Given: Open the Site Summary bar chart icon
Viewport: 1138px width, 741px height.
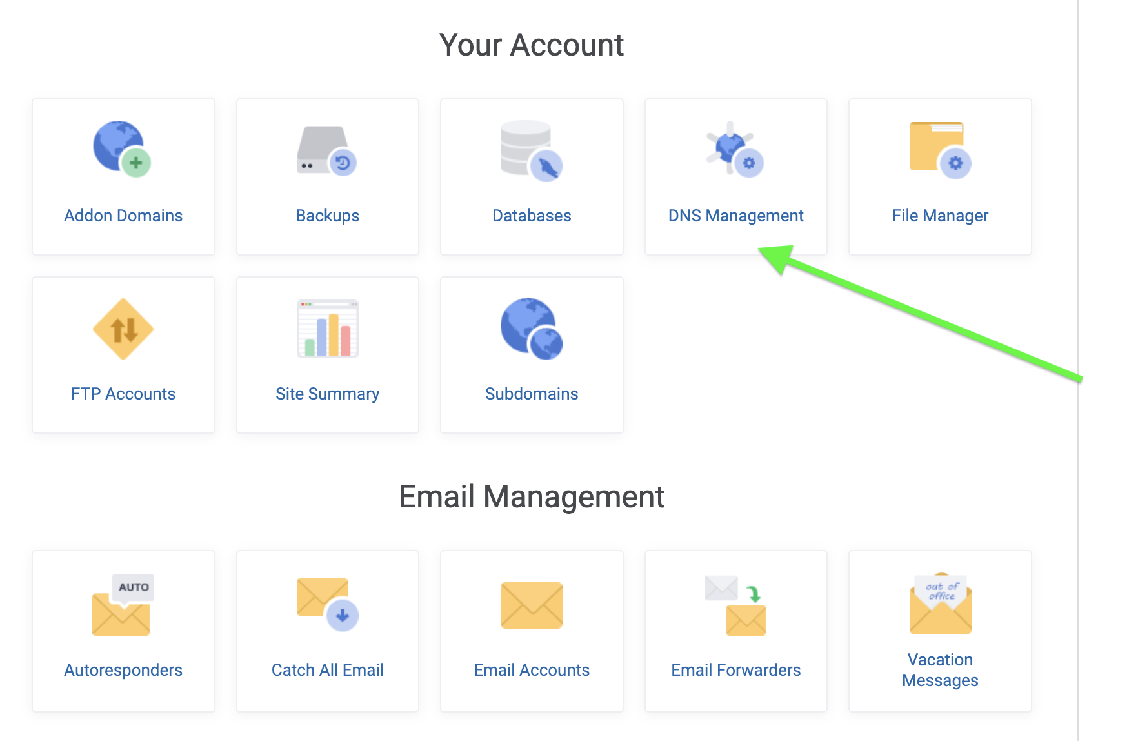Looking at the screenshot, I should pyautogui.click(x=327, y=329).
